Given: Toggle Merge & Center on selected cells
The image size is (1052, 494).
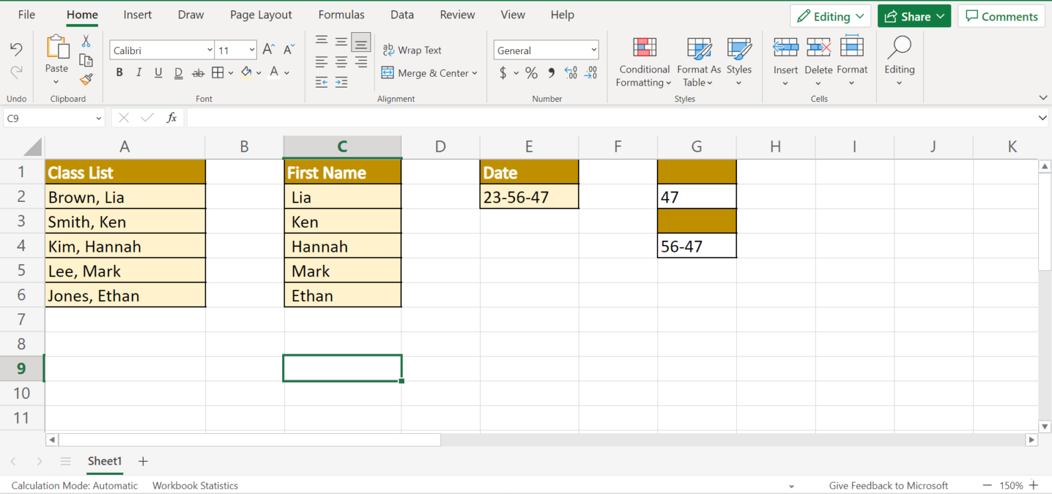Looking at the screenshot, I should [x=425, y=73].
